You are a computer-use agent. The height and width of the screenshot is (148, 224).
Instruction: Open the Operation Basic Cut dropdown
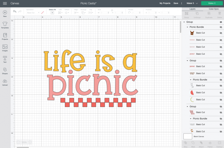(x=33, y=13)
